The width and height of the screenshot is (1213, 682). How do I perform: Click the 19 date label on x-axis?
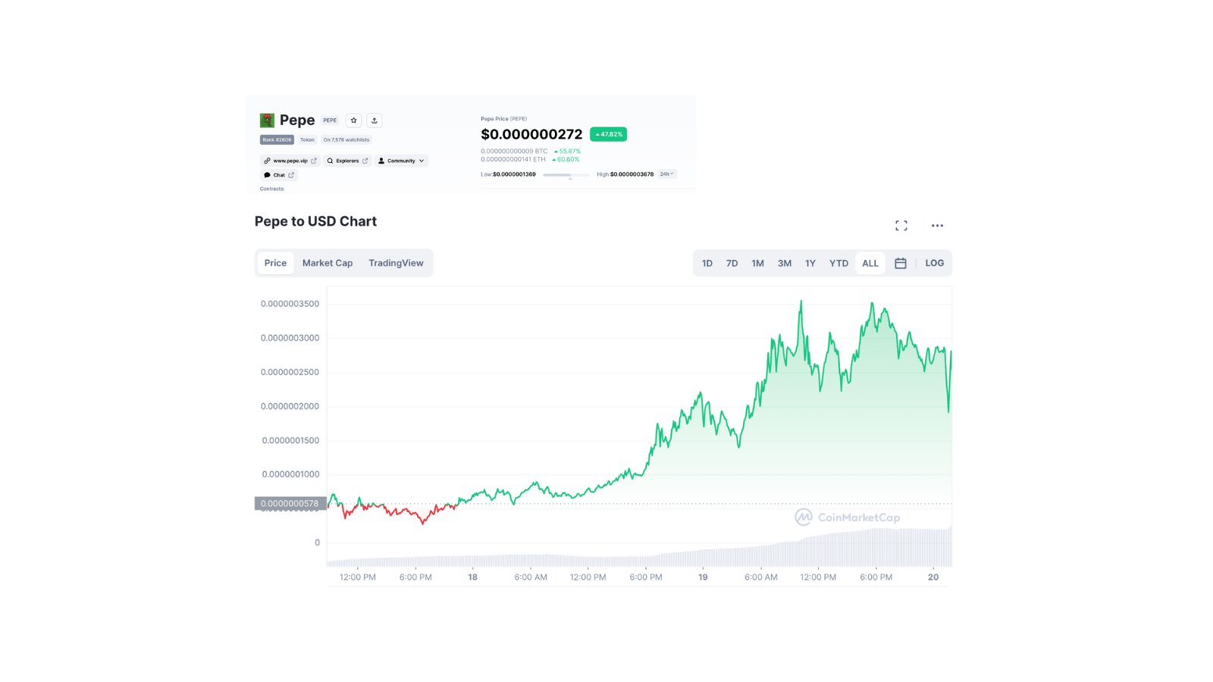(703, 577)
